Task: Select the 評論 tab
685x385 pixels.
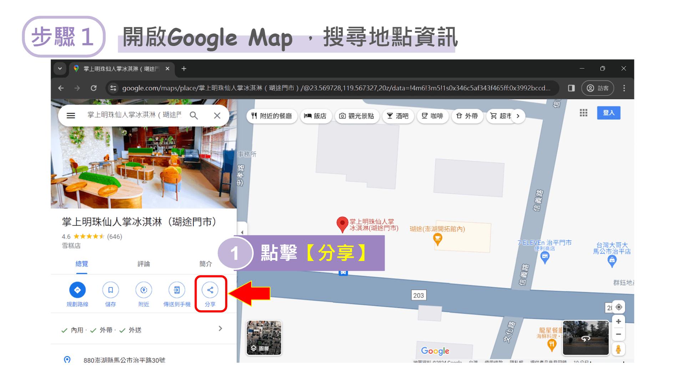Action: (144, 264)
